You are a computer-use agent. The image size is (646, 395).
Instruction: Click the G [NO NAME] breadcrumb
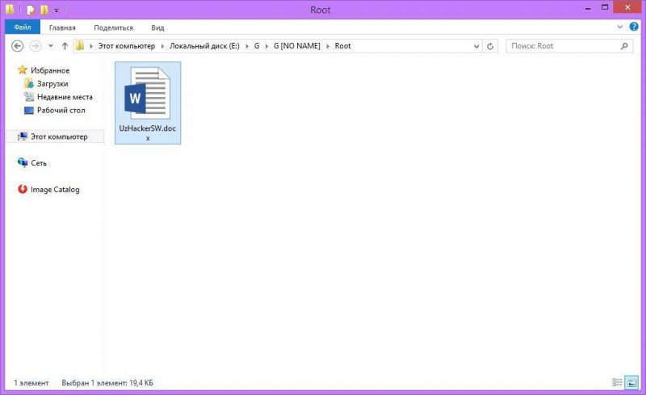[296, 46]
